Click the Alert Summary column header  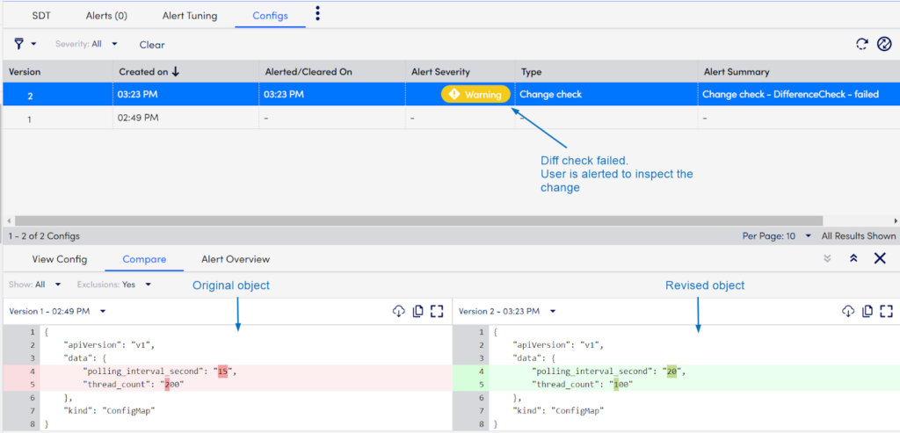(737, 72)
